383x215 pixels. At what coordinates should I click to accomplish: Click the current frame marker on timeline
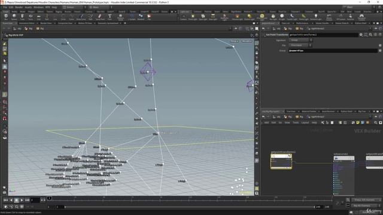tap(49, 198)
